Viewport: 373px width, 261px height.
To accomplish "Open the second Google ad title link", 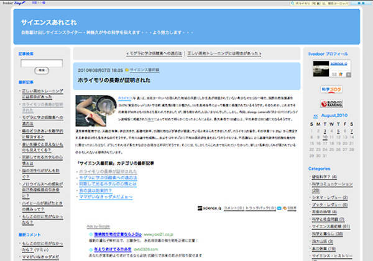I will click(113, 249).
